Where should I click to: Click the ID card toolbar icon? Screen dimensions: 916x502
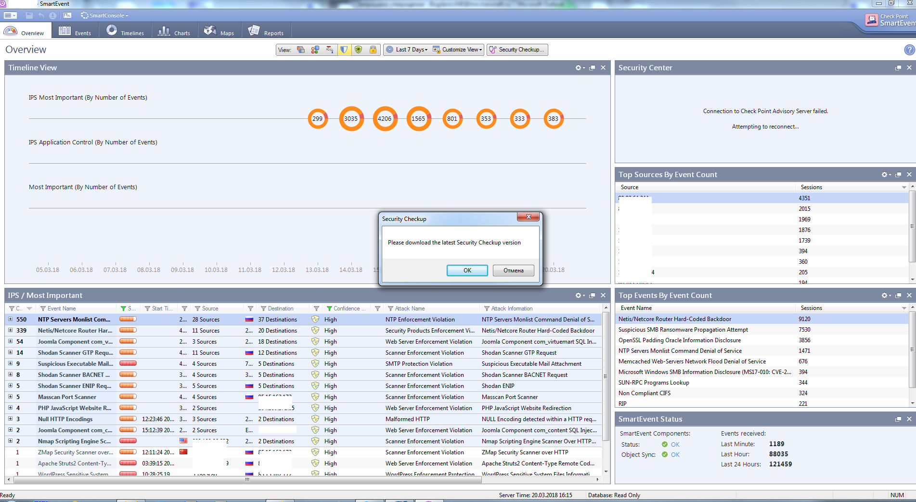pos(67,15)
